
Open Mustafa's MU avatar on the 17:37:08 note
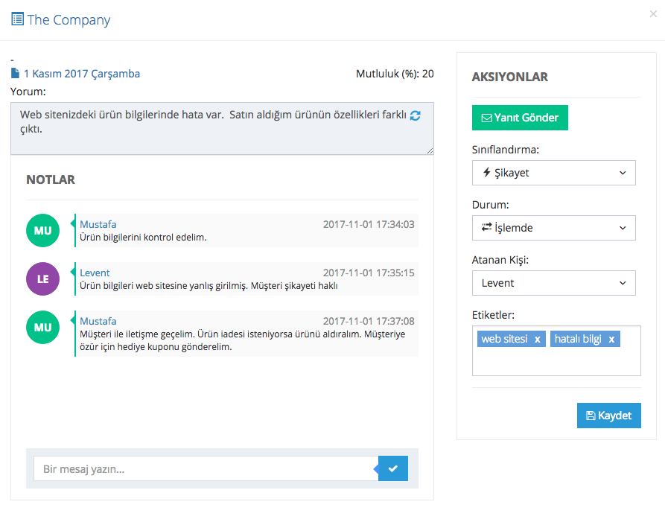(43, 327)
